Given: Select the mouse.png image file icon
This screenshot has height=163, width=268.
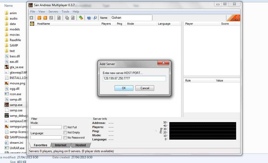Looking at the screenshot, I should pyautogui.click(x=7, y=83).
